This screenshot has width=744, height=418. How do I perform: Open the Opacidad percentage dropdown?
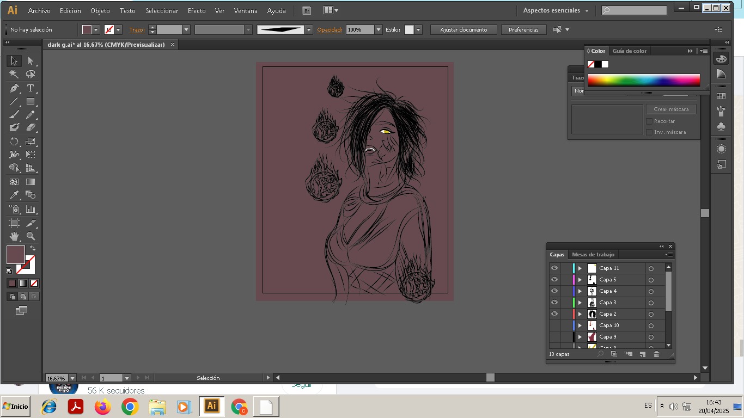click(379, 30)
